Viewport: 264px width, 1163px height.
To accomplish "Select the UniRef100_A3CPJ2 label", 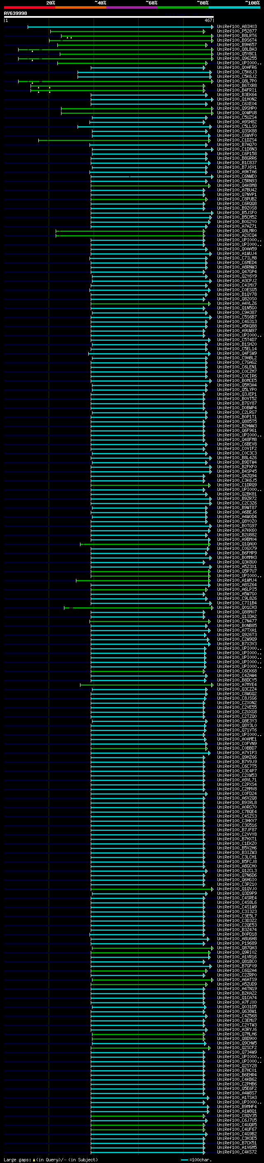I will click(237, 281).
